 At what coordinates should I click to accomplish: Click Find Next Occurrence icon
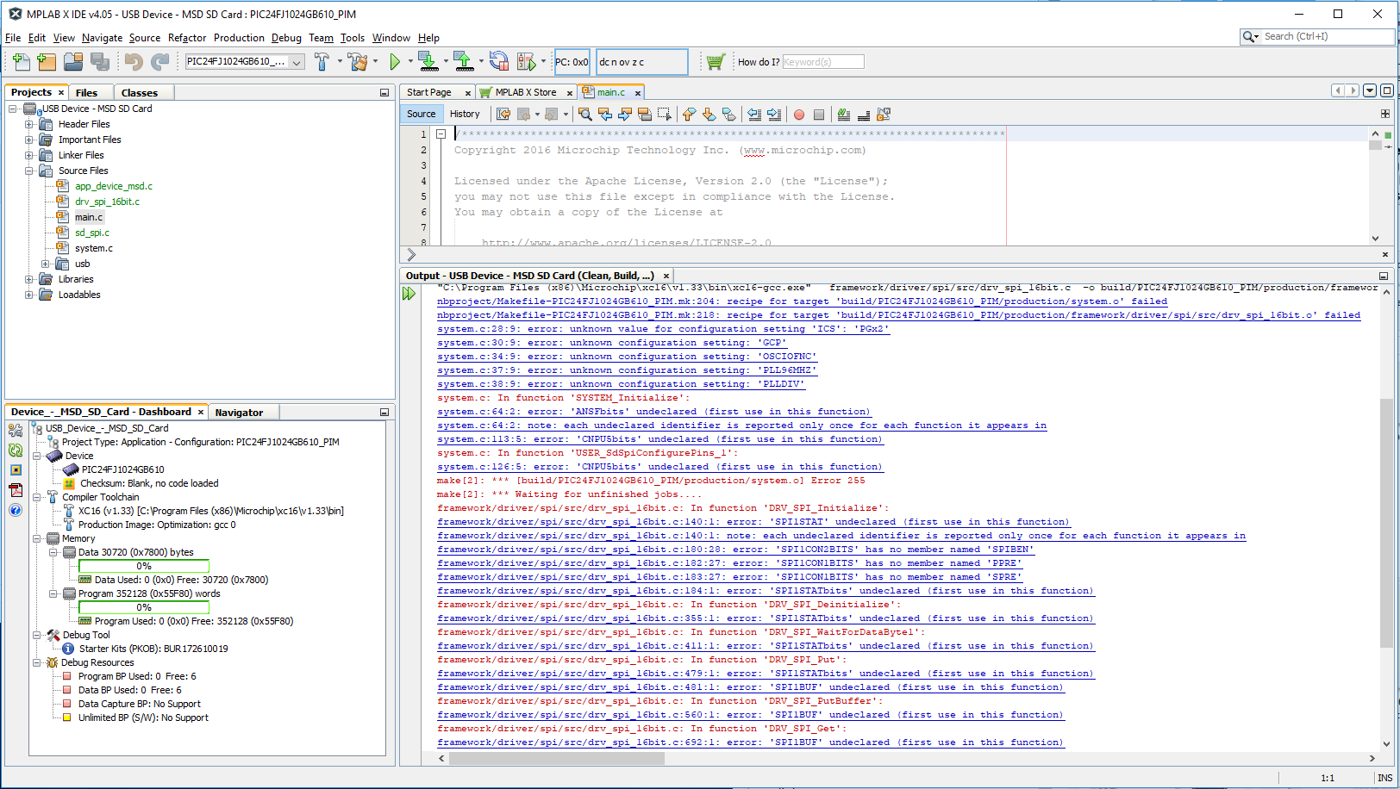pyautogui.click(x=625, y=114)
